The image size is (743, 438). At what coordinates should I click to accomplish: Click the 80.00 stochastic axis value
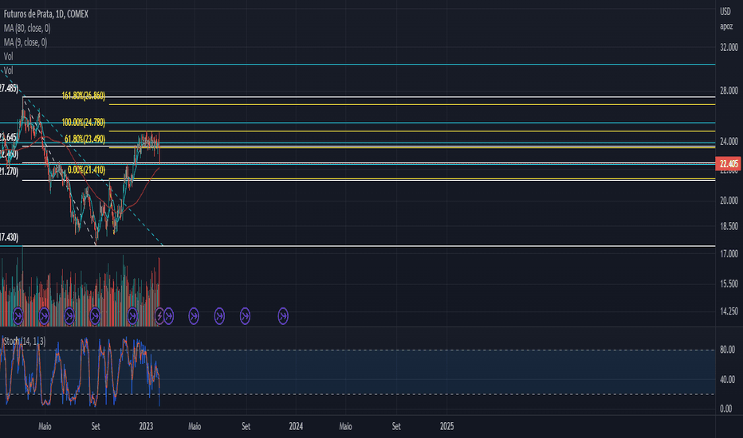click(727, 350)
